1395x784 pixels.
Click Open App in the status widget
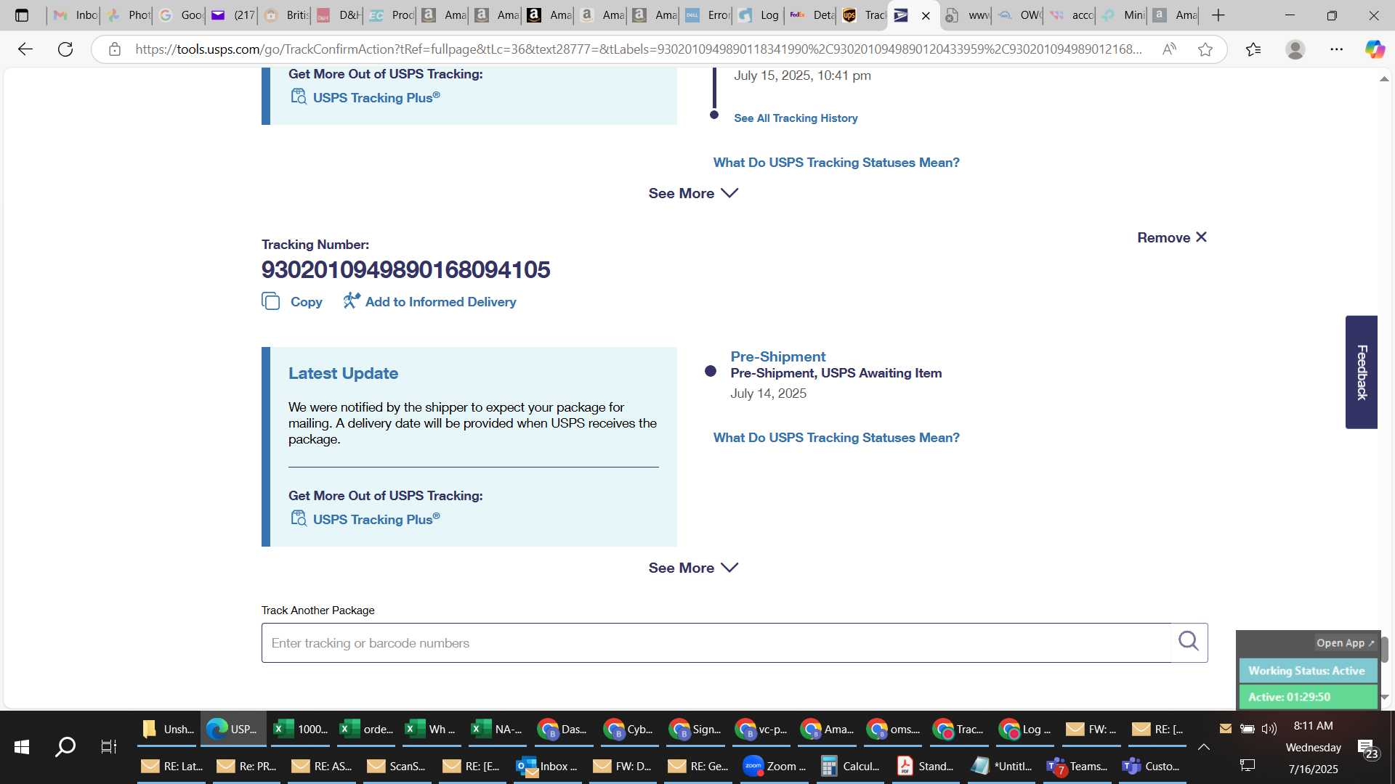coord(1345,643)
